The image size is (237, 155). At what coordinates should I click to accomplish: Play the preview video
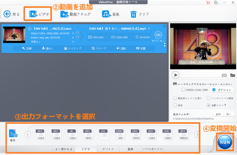coord(176,75)
